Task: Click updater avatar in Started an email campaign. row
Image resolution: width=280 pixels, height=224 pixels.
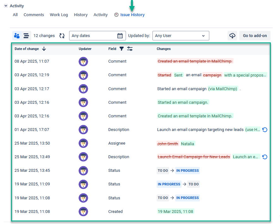Action: point(83,102)
